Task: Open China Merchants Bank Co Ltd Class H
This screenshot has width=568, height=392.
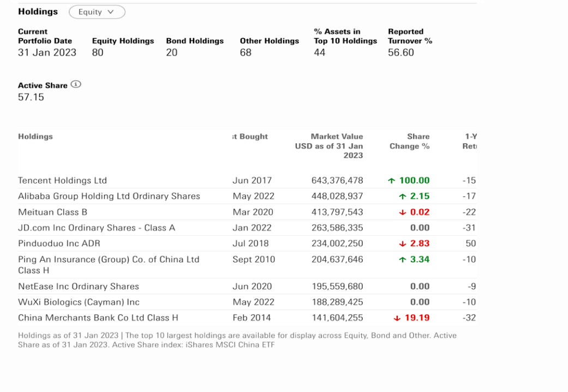Action: 98,318
